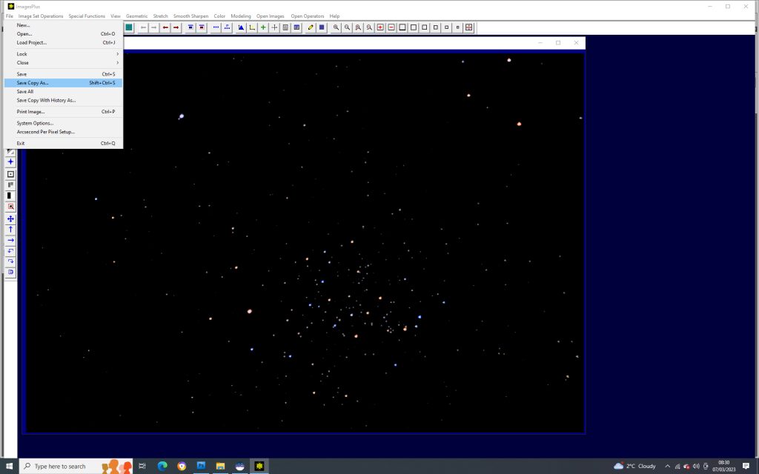The image size is (759, 474).
Task: Click the taskbar search box
Action: (x=76, y=467)
